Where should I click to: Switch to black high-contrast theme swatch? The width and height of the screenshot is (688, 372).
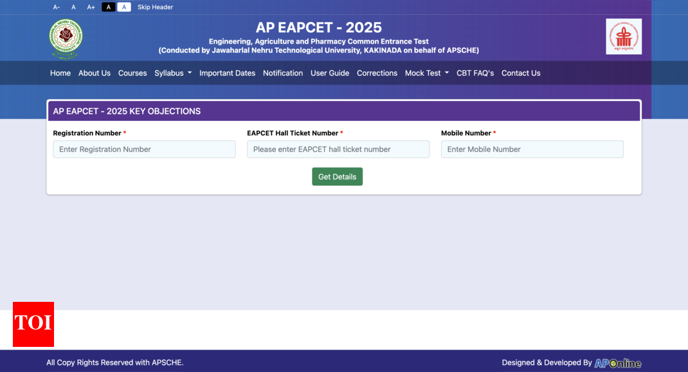(x=109, y=7)
